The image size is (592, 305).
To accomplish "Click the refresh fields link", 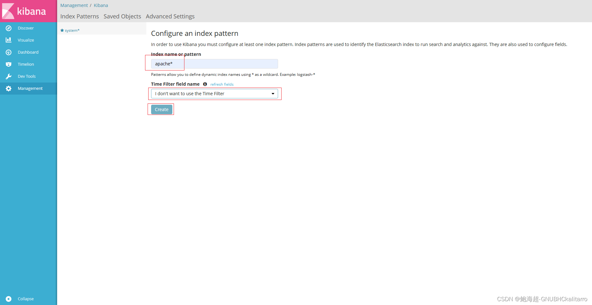I will [x=222, y=84].
